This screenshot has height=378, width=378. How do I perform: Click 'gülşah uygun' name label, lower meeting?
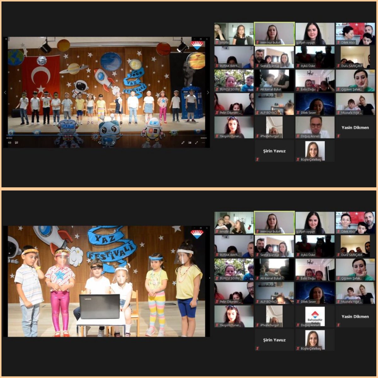pos(306,231)
